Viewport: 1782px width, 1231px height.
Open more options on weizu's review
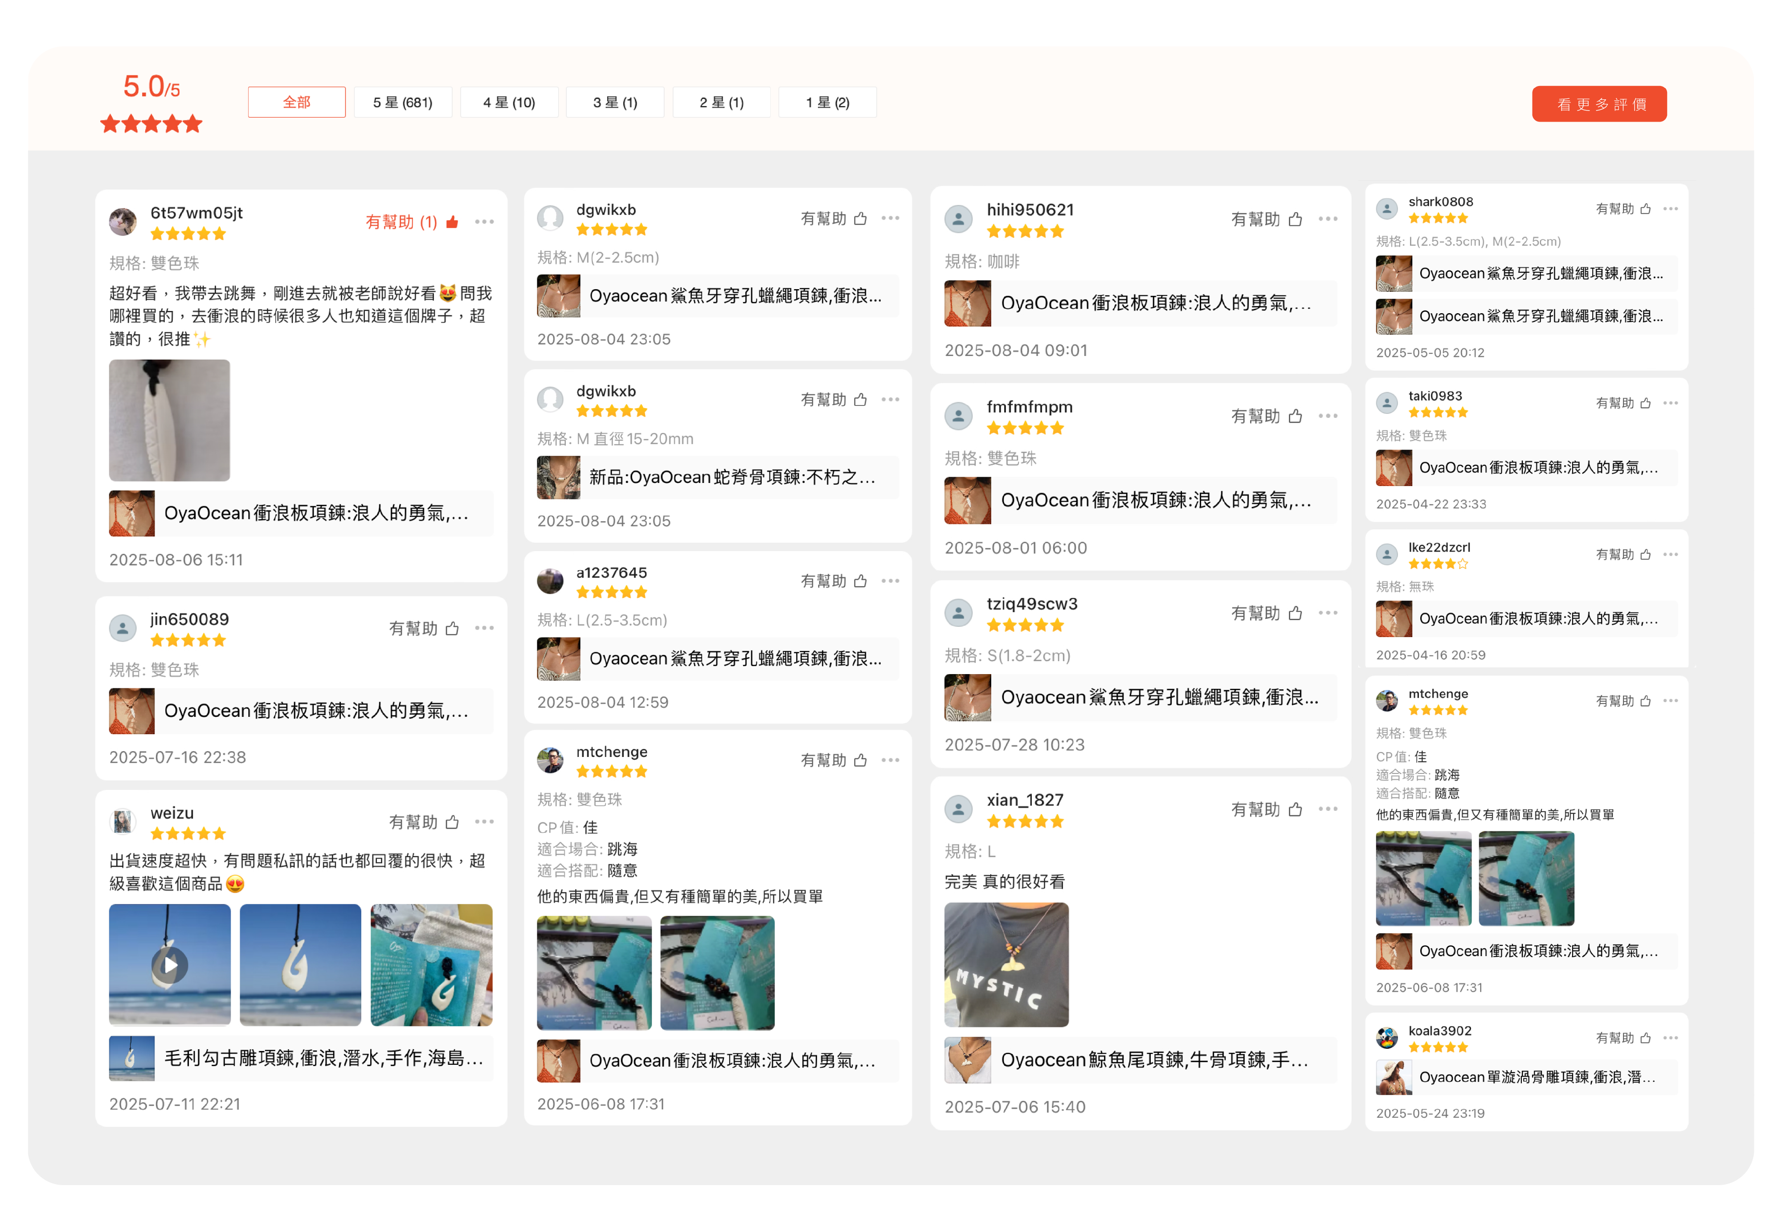click(484, 822)
